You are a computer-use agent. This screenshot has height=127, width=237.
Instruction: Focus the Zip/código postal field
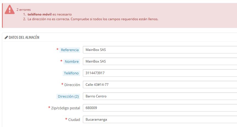160,108
